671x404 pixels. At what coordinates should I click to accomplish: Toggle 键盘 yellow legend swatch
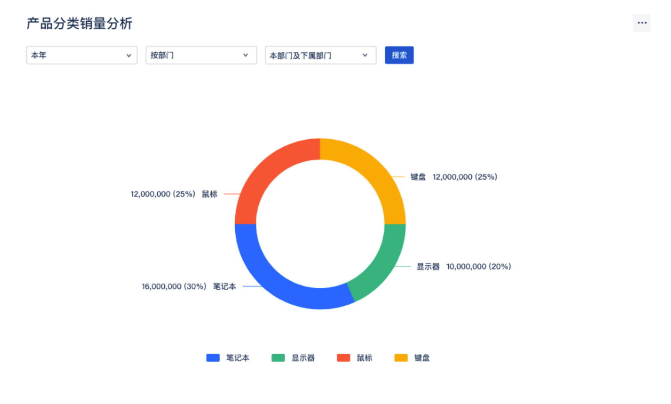[x=401, y=358]
